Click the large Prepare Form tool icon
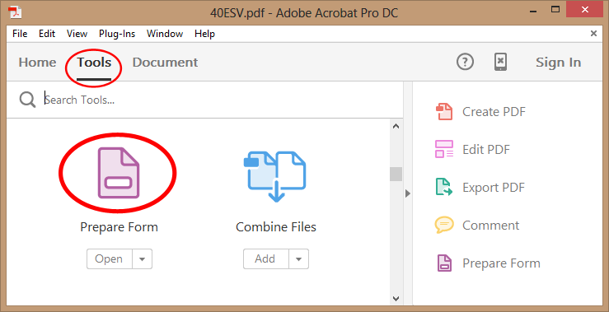The height and width of the screenshot is (312, 609). tap(119, 173)
